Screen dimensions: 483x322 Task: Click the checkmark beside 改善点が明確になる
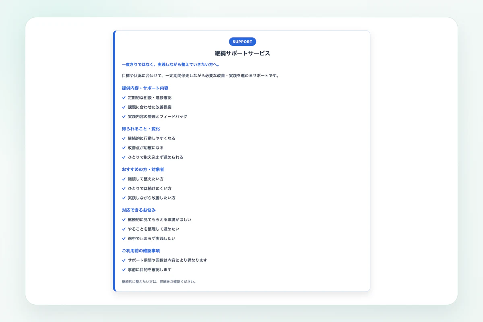click(x=124, y=148)
